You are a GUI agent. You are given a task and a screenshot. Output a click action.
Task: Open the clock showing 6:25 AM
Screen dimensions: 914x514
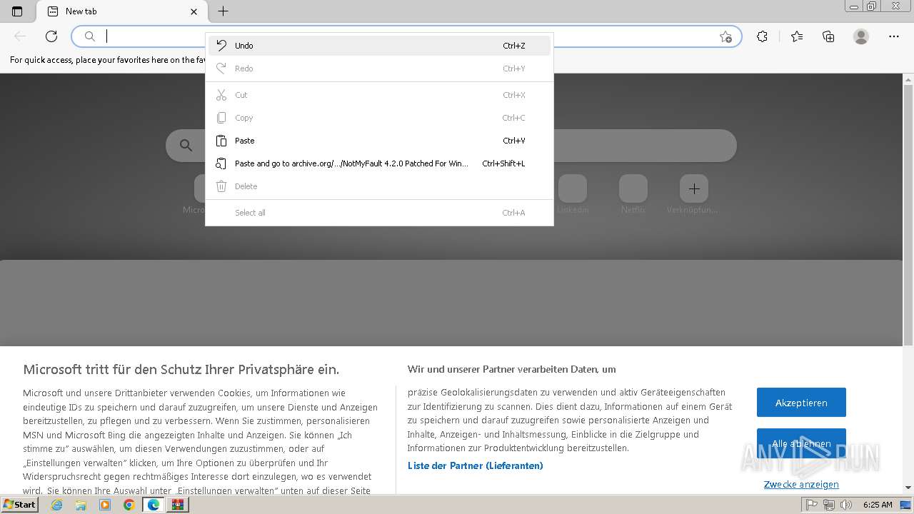click(878, 505)
